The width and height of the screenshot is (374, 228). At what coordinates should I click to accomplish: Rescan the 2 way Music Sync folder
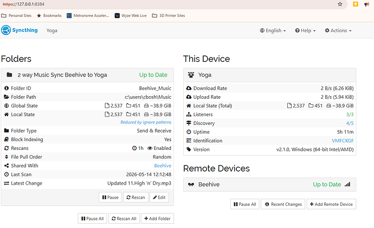tap(136, 197)
